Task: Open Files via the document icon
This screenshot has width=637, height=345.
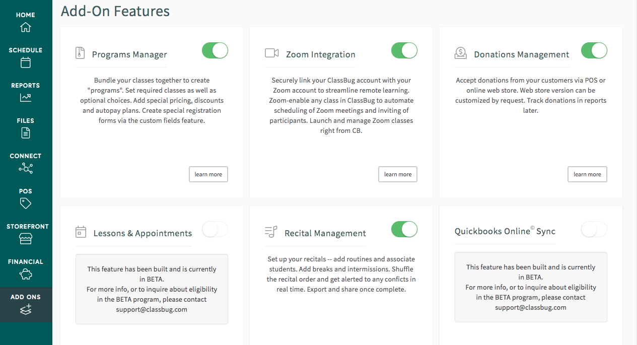Action: 26,133
